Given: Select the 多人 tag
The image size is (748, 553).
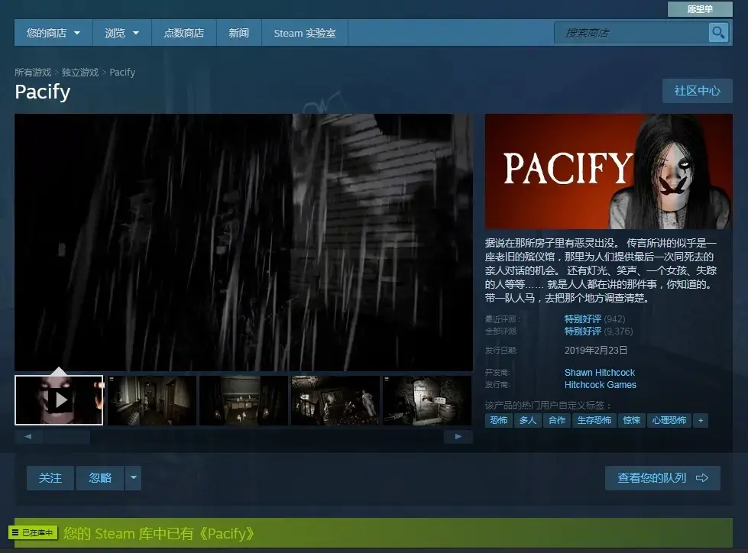Looking at the screenshot, I should coord(528,420).
